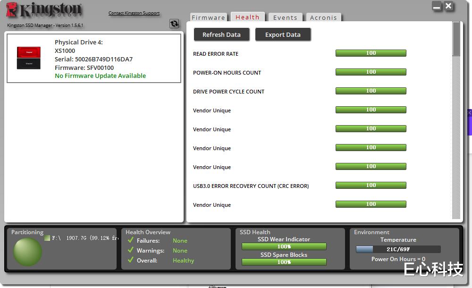The width and height of the screenshot is (472, 288).
Task: Click the Warnings check mark icon
Action: (130, 250)
